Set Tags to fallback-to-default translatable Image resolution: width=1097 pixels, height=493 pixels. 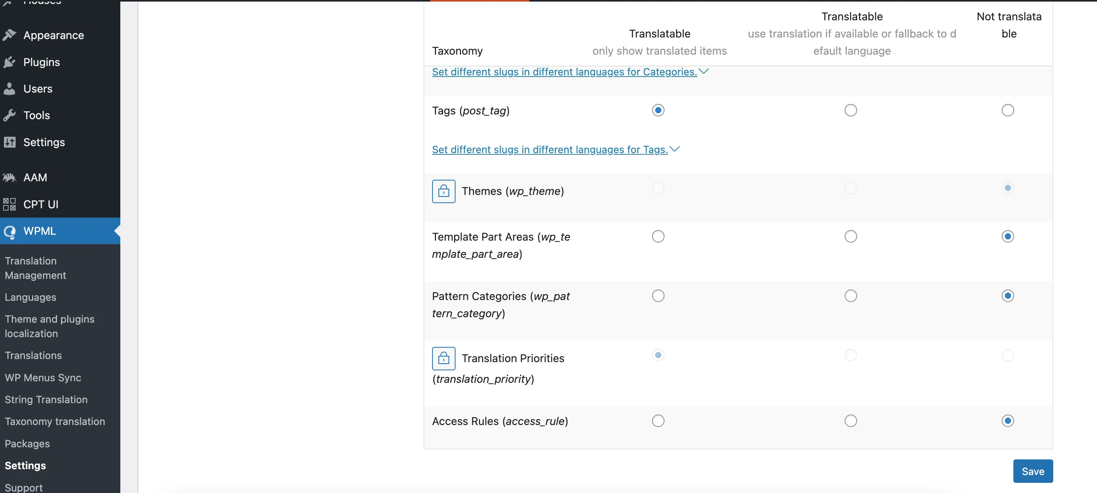coord(850,110)
